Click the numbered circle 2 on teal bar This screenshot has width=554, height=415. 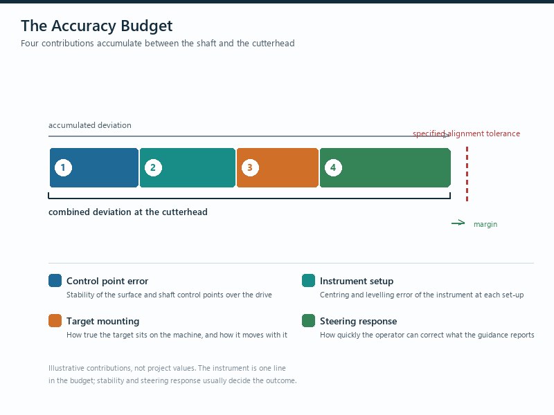pos(153,167)
